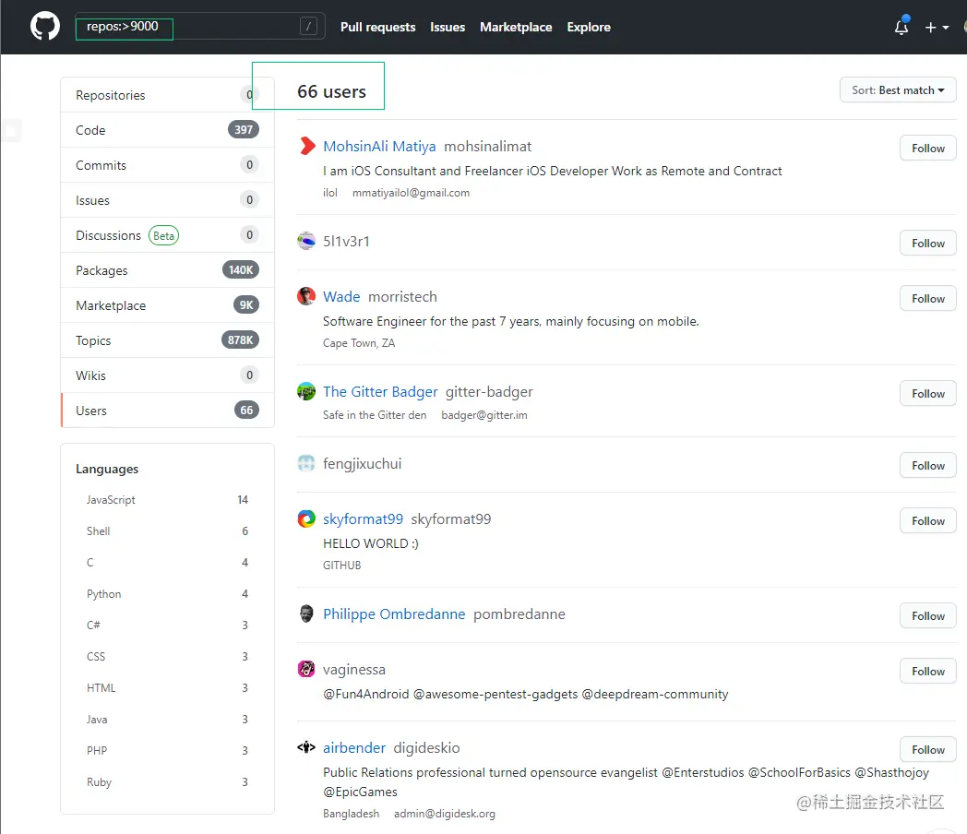967x834 pixels.
Task: Open the GitHub home logo
Action: point(45,27)
